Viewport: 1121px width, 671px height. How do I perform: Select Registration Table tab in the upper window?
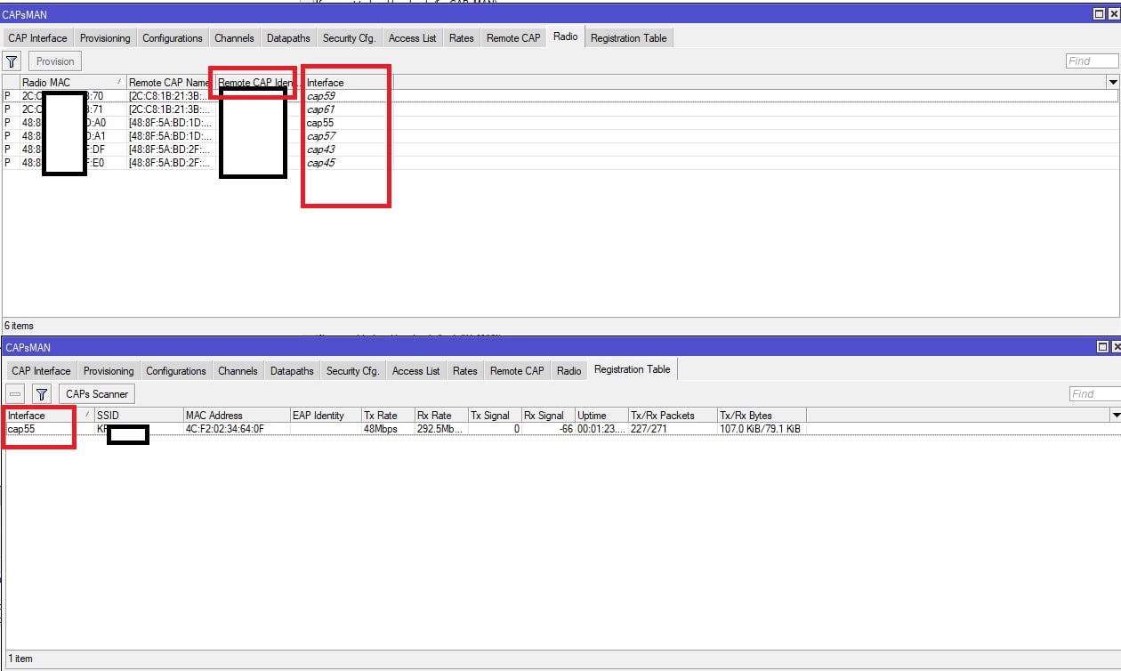pyautogui.click(x=629, y=38)
